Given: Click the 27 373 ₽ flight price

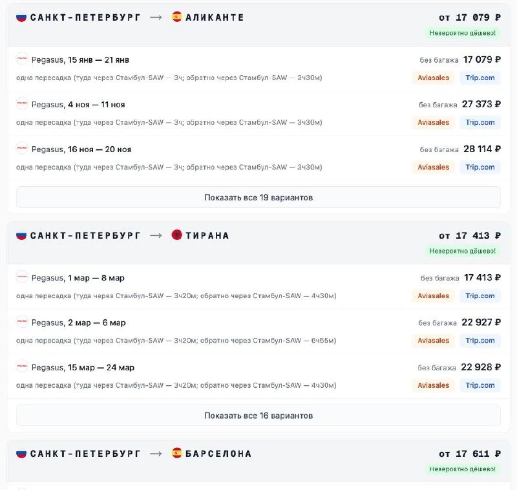Looking at the screenshot, I should (481, 104).
